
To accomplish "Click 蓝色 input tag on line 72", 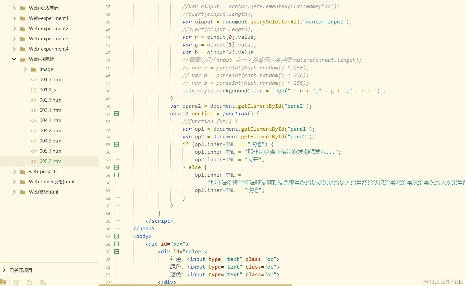I will click(x=233, y=275).
